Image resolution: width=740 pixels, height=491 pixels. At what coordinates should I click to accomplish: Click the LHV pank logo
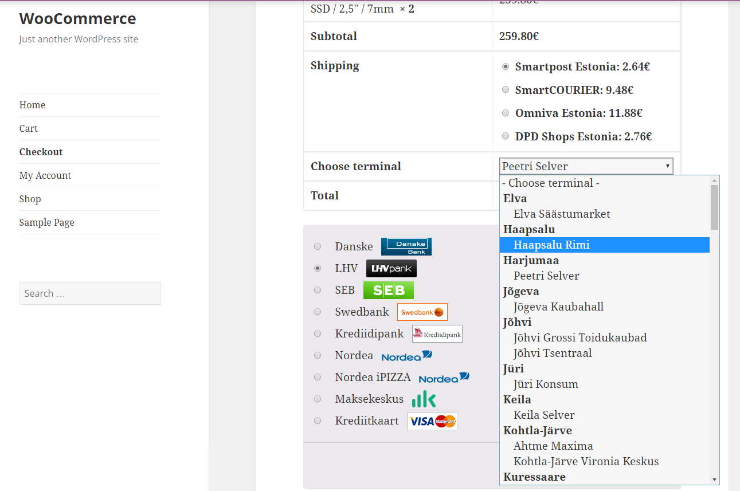[x=391, y=268]
